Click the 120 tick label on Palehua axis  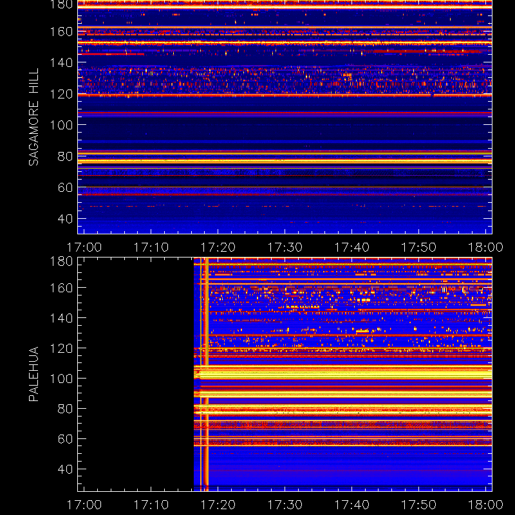(x=61, y=348)
